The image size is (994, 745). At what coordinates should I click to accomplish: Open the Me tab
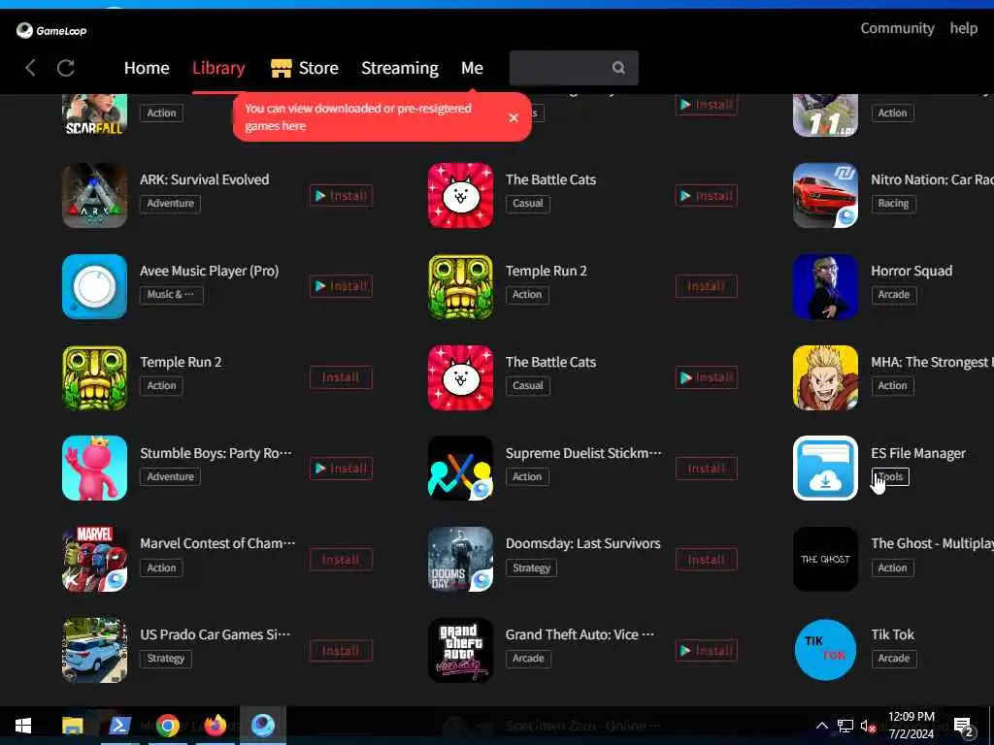point(473,68)
